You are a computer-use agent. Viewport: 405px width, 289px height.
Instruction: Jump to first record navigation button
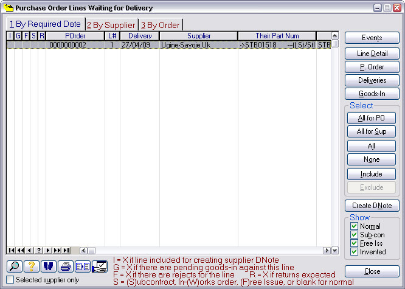(x=12, y=250)
